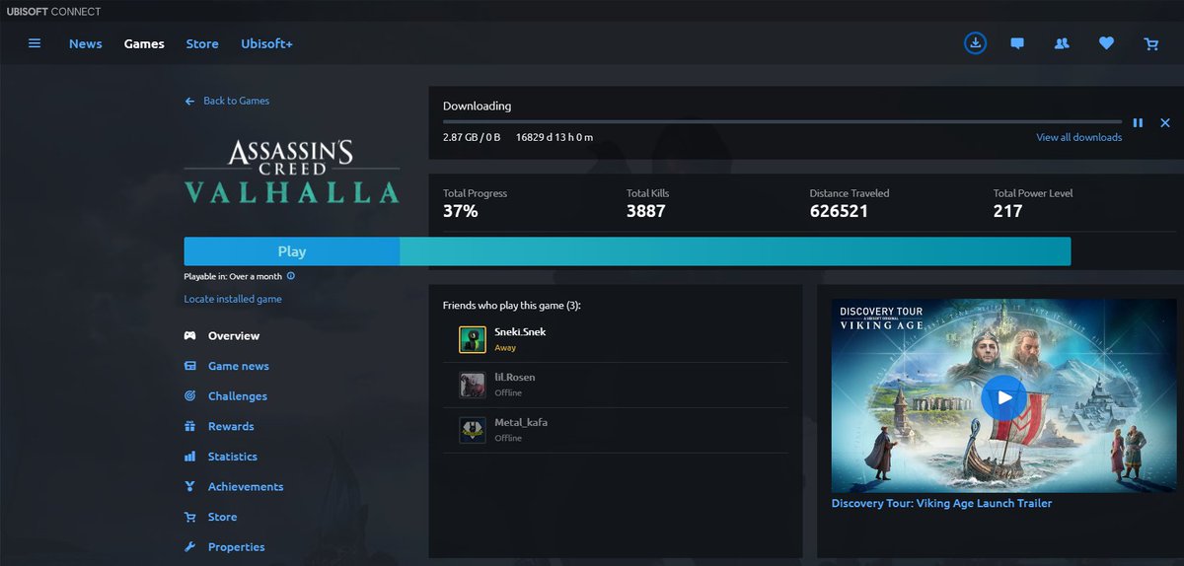This screenshot has width=1184, height=566.
Task: Open the wishlist heart icon
Action: (x=1106, y=43)
